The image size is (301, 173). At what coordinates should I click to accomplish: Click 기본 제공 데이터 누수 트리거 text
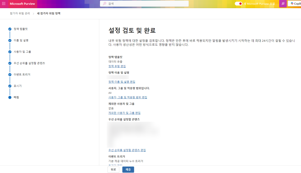[126, 161]
